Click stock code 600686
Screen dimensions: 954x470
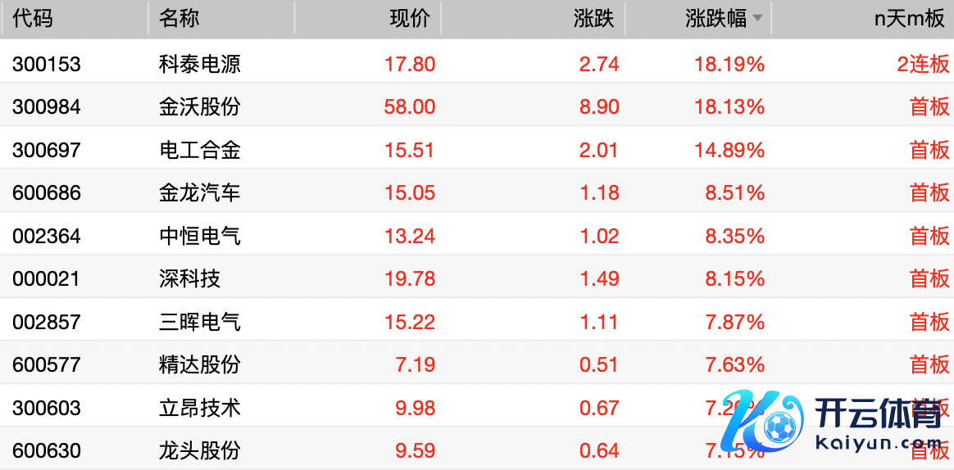pos(47,193)
